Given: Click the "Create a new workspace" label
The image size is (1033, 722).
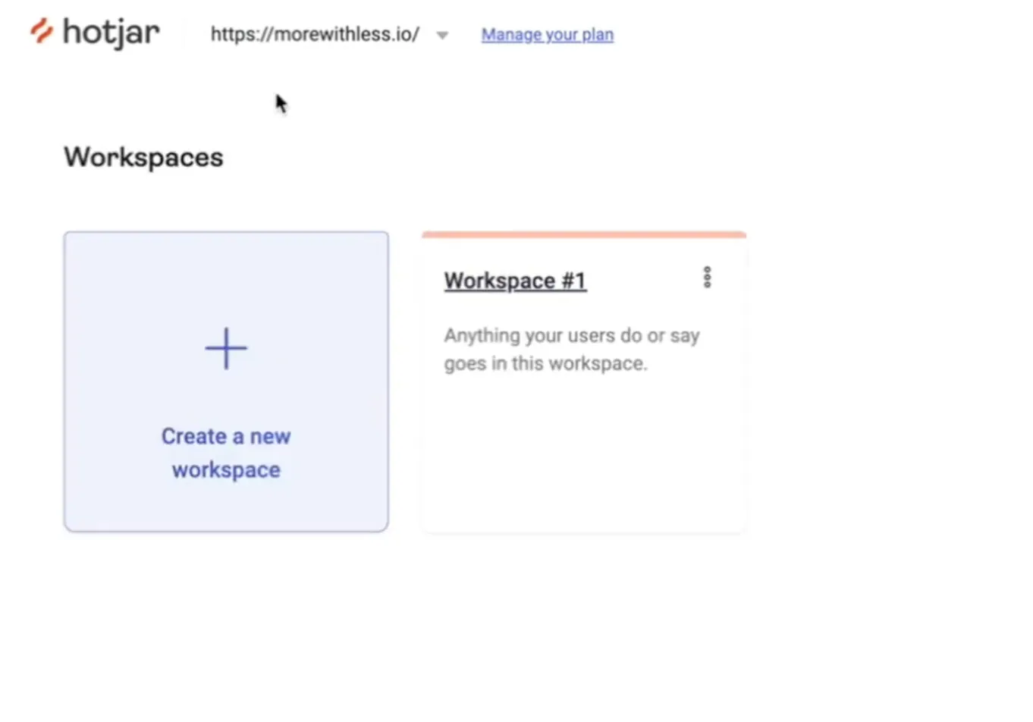Looking at the screenshot, I should pyautogui.click(x=226, y=453).
